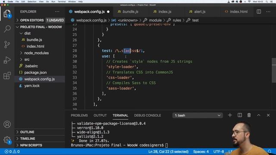Open the Source Control view
This screenshot has height=155, width=276.
pos(7,44)
